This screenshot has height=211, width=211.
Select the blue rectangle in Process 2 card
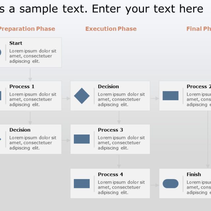pyautogui.click(x=170, y=96)
